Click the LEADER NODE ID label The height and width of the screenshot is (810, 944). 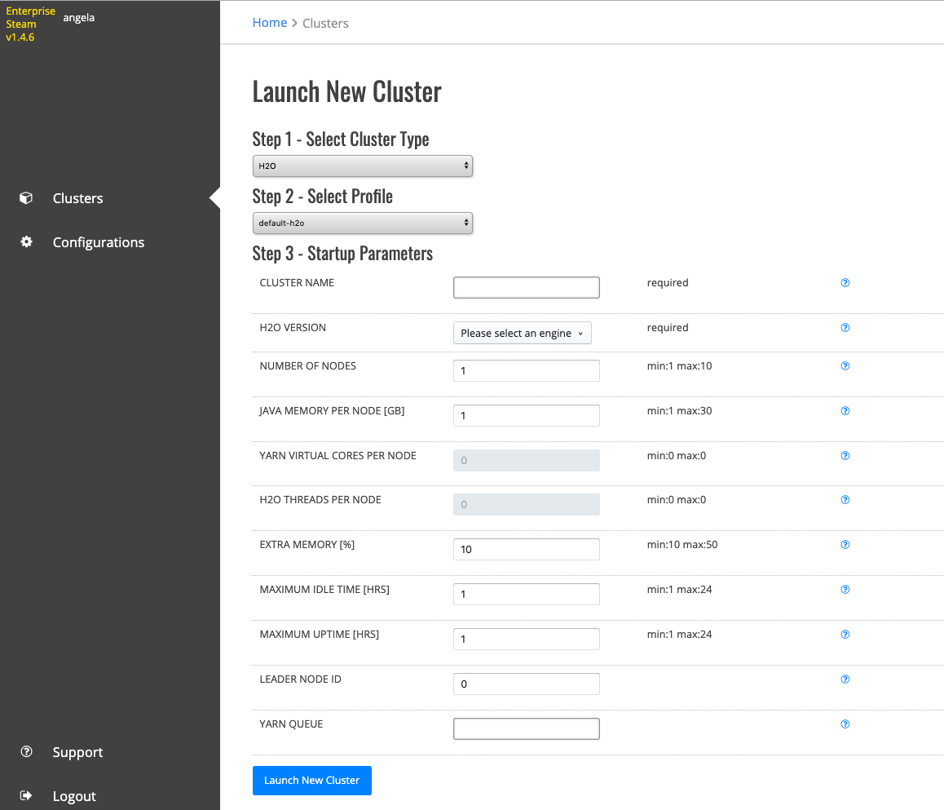(301, 679)
